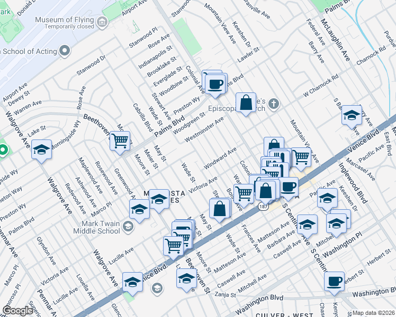Click front graduation cap marker near Mitchell Ave
Screen dimensions: 396x317
pyautogui.click(x=336, y=225)
